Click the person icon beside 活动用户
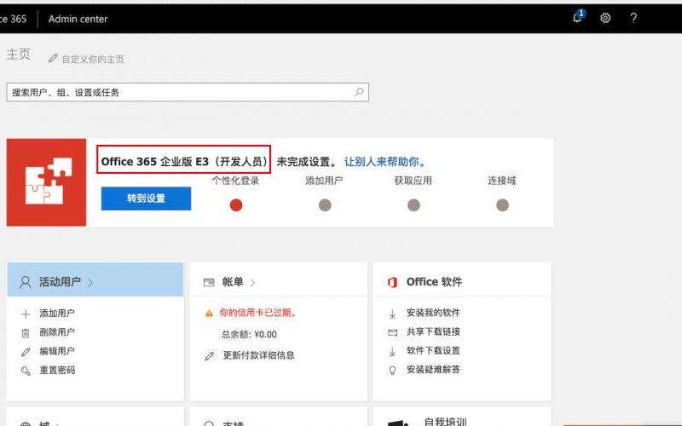 [26, 283]
